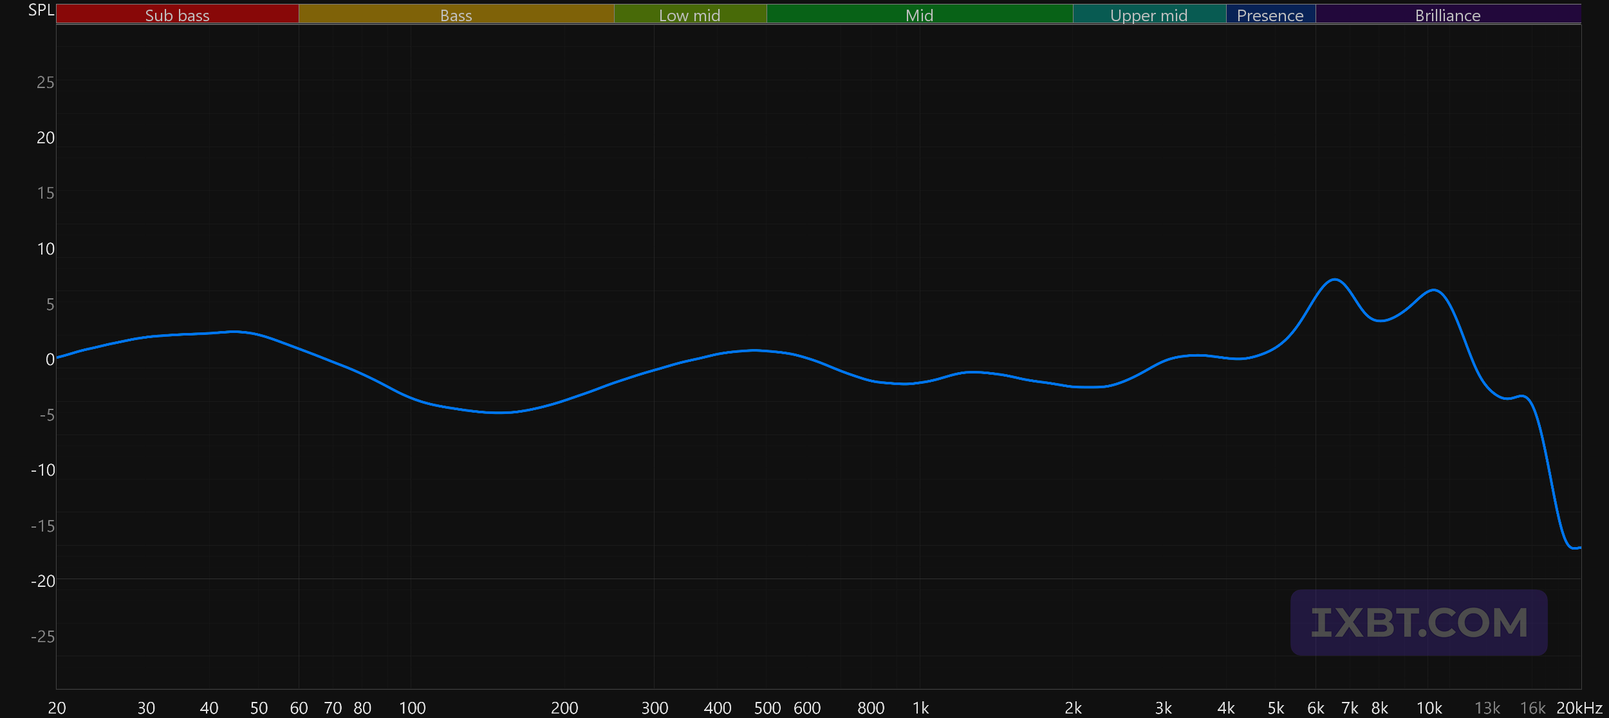Click the 6k–7k peak of the curve
1609x718 pixels.
(x=1335, y=280)
